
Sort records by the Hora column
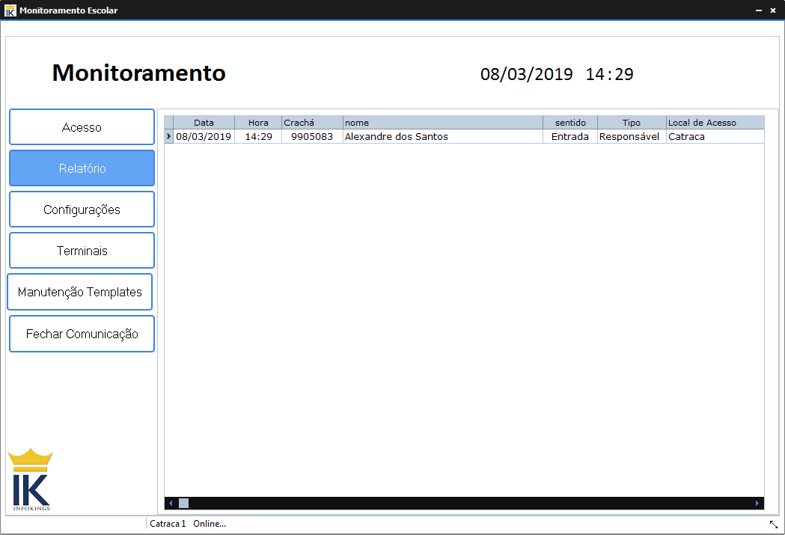(258, 122)
